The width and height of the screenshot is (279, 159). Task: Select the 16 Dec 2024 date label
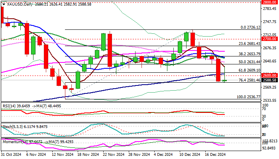pos(215,155)
